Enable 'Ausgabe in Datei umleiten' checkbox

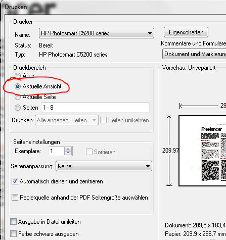(x=14, y=222)
